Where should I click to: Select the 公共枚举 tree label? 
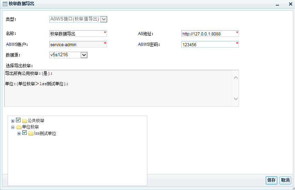[x=36, y=121]
